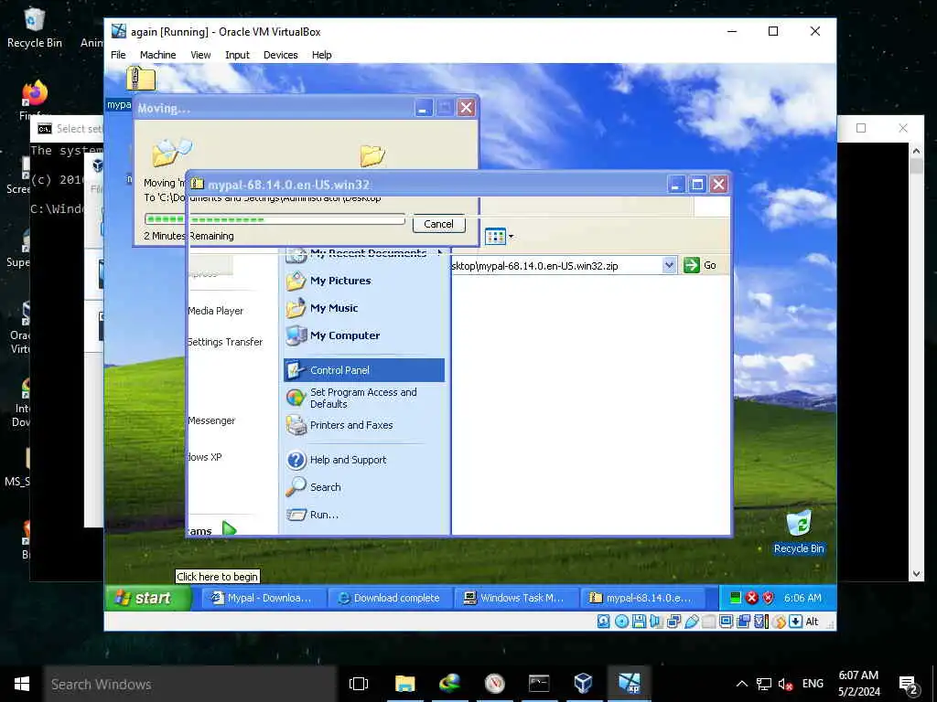The height and width of the screenshot is (702, 937).
Task: Open the File menu in VirtualBox
Action: pyautogui.click(x=118, y=55)
